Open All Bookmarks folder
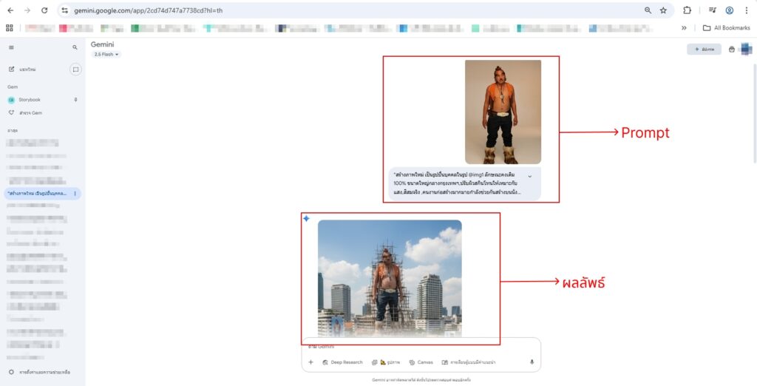This screenshot has height=386, width=757. pyautogui.click(x=726, y=28)
